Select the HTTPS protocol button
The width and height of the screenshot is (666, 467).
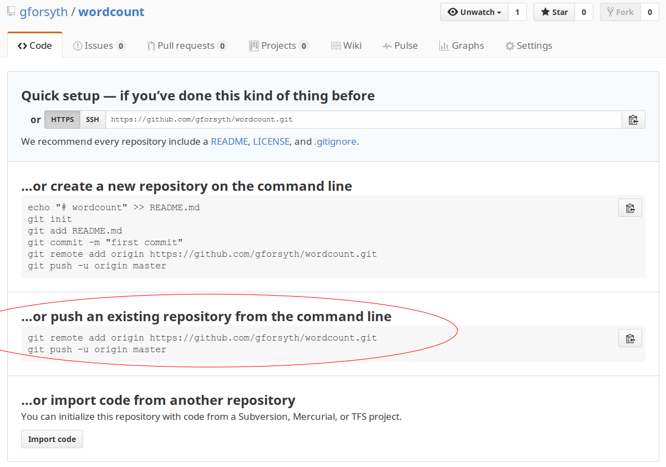tap(62, 119)
